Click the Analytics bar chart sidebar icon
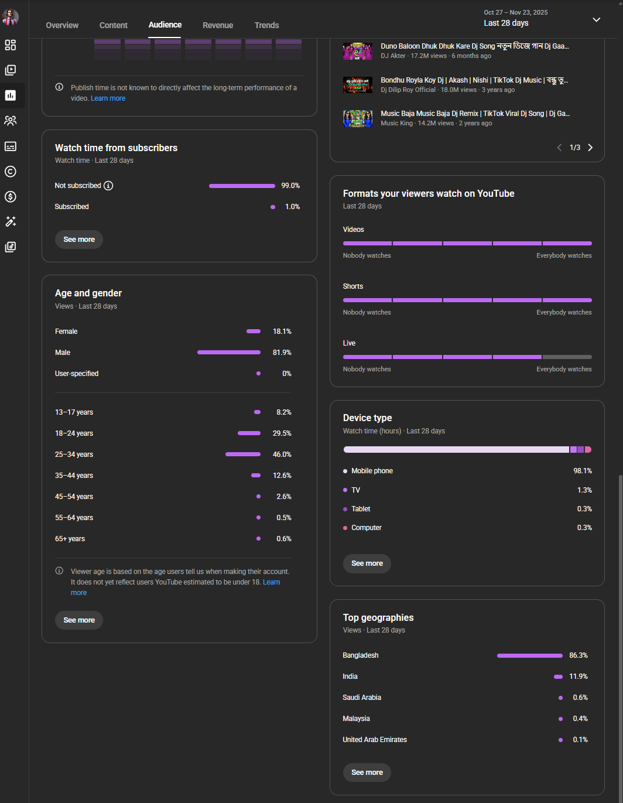Screen dimensions: 623x803 [11, 95]
